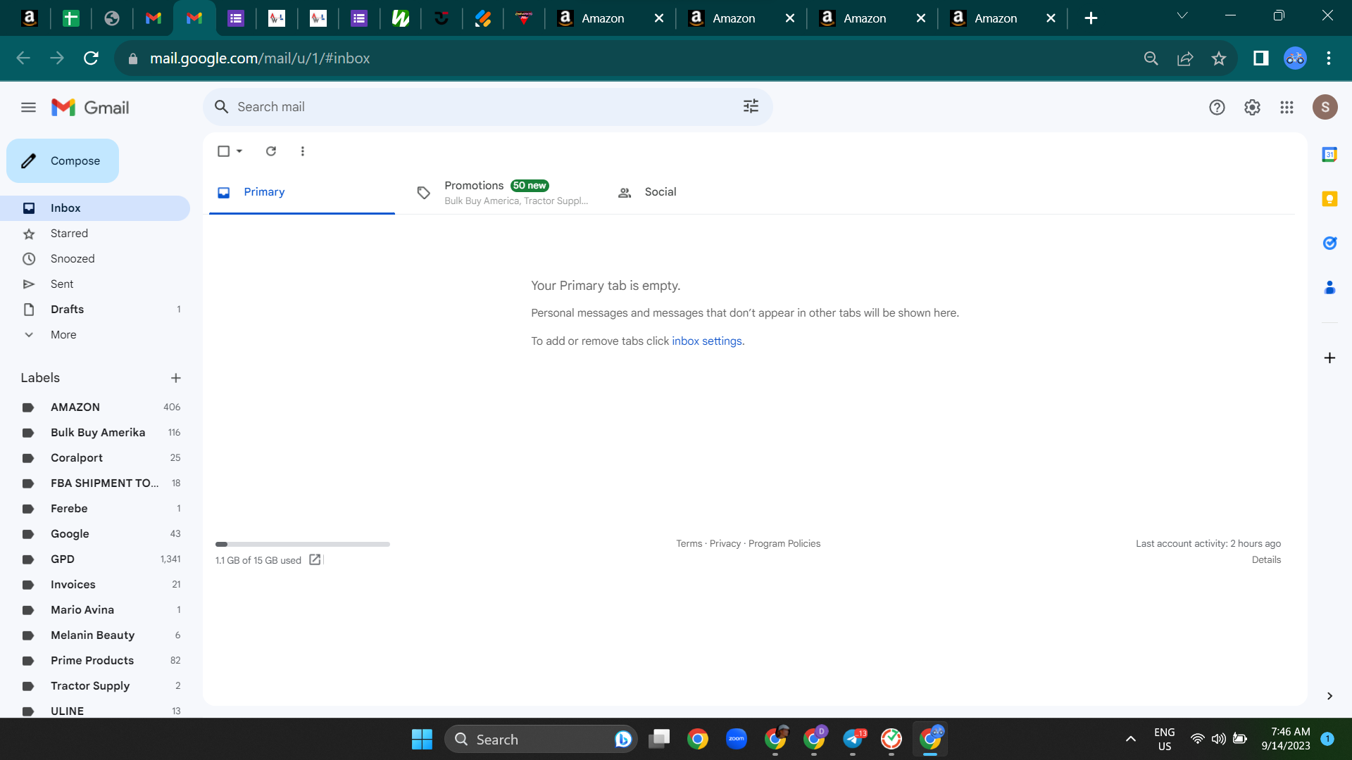This screenshot has height=760, width=1352.
Task: Open the Snoozed folder
Action: point(95,259)
